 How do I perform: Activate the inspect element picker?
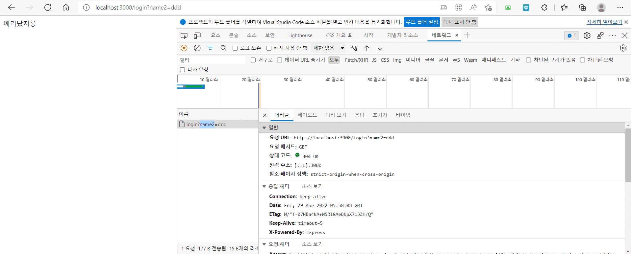(x=184, y=35)
